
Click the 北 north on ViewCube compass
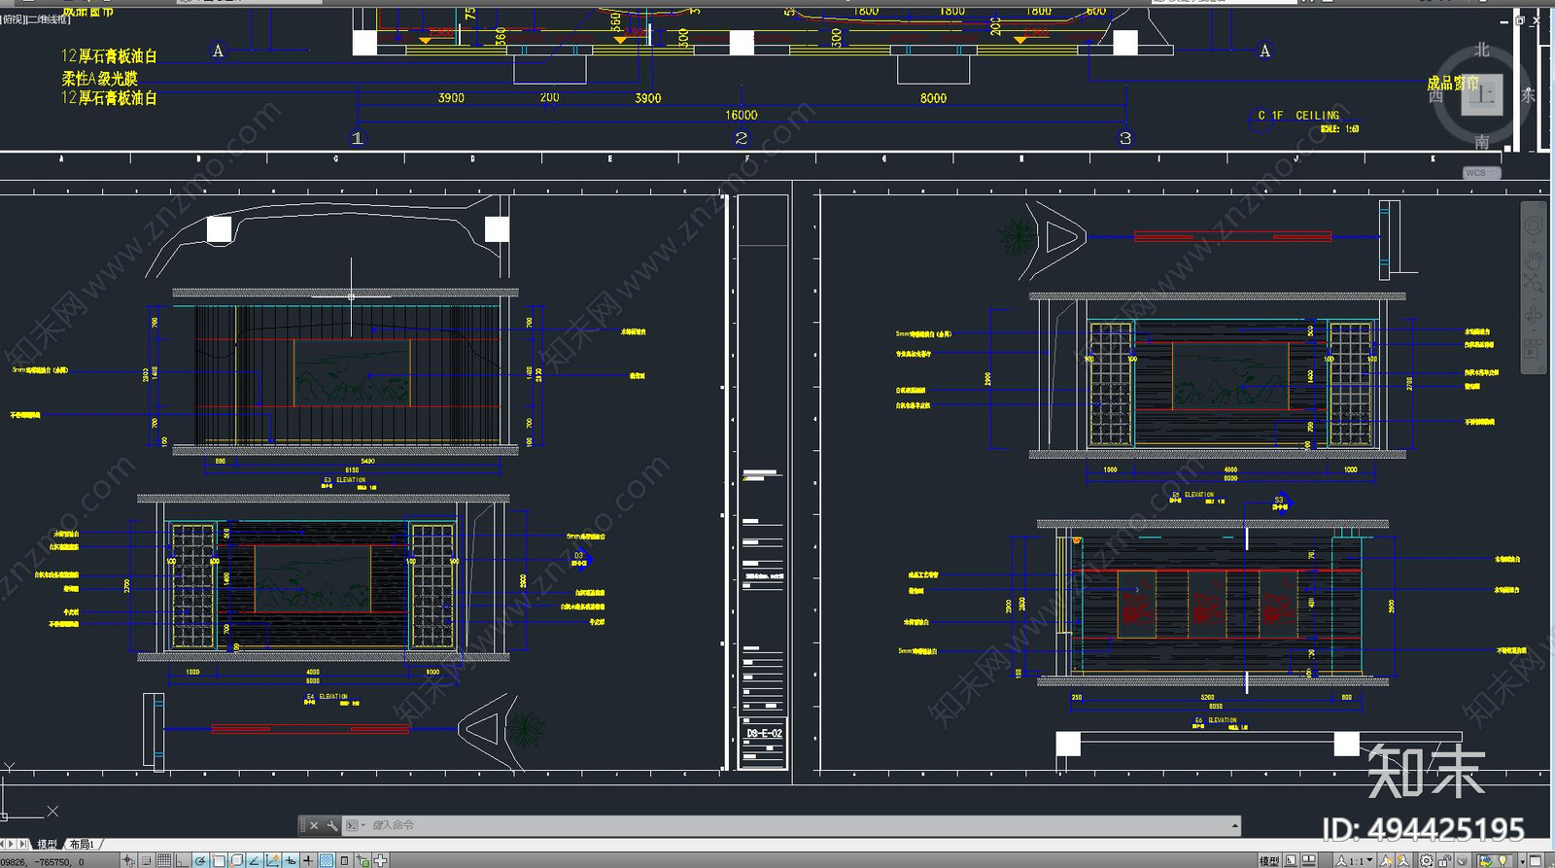pyautogui.click(x=1481, y=50)
